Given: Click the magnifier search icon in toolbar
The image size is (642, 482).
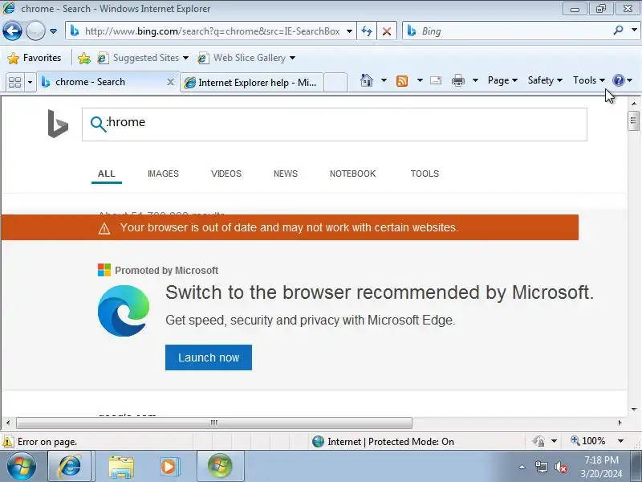Looking at the screenshot, I should coord(618,31).
